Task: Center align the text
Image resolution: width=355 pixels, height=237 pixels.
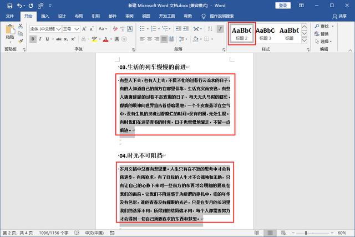Action: click(149, 39)
